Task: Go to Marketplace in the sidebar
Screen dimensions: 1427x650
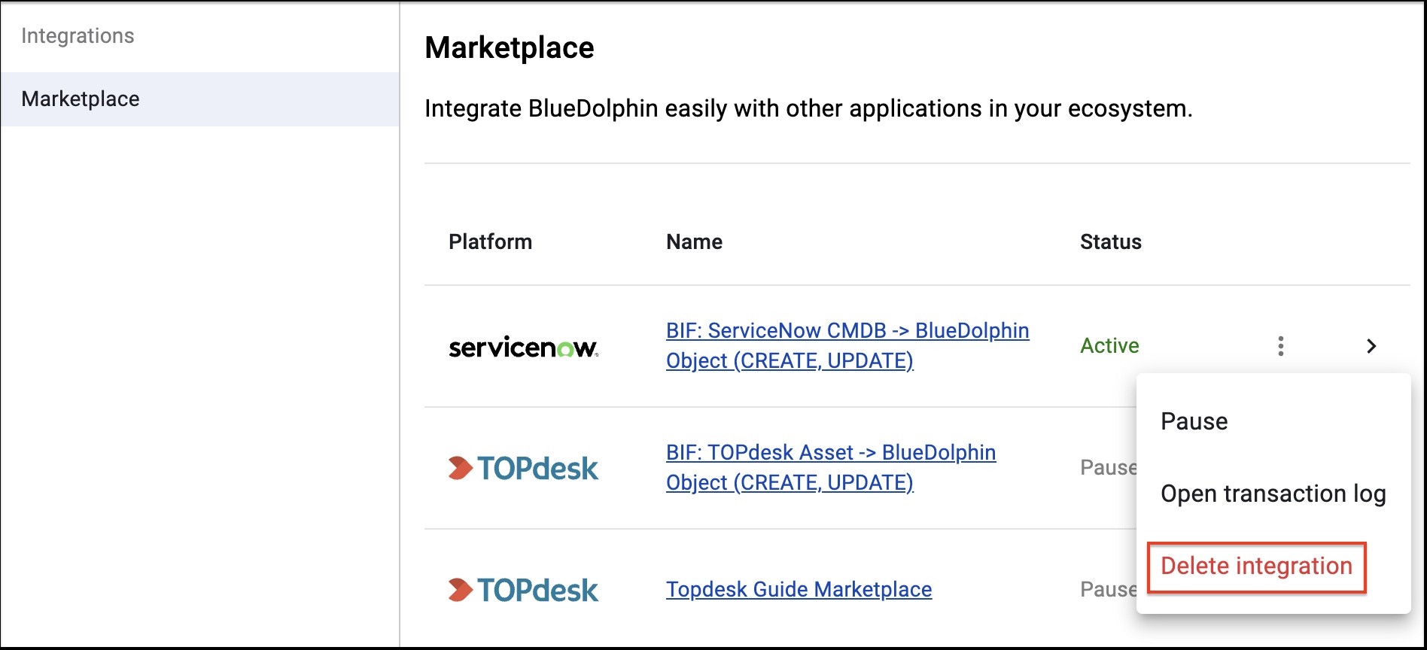Action: click(200, 99)
